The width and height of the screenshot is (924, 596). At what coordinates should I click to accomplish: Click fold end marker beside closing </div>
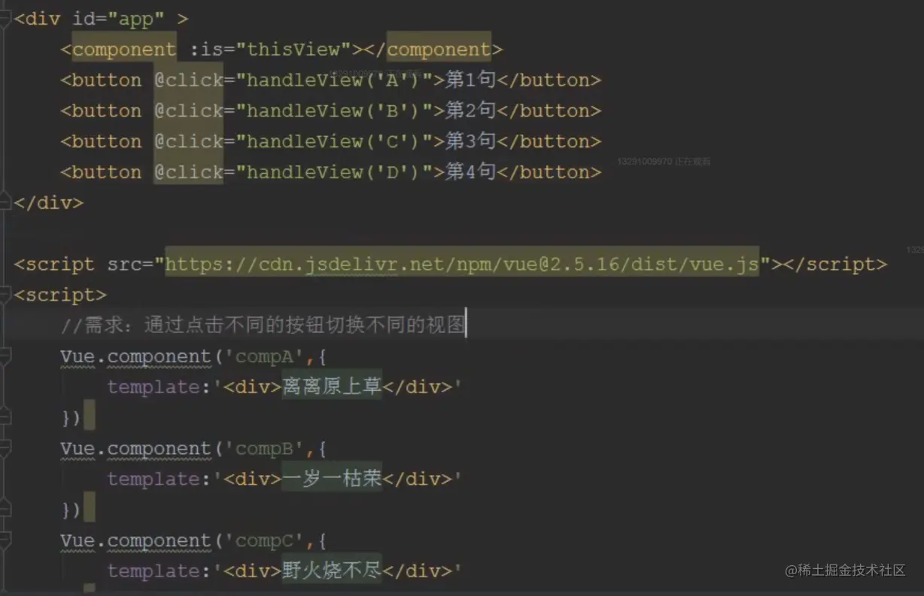tap(5, 203)
